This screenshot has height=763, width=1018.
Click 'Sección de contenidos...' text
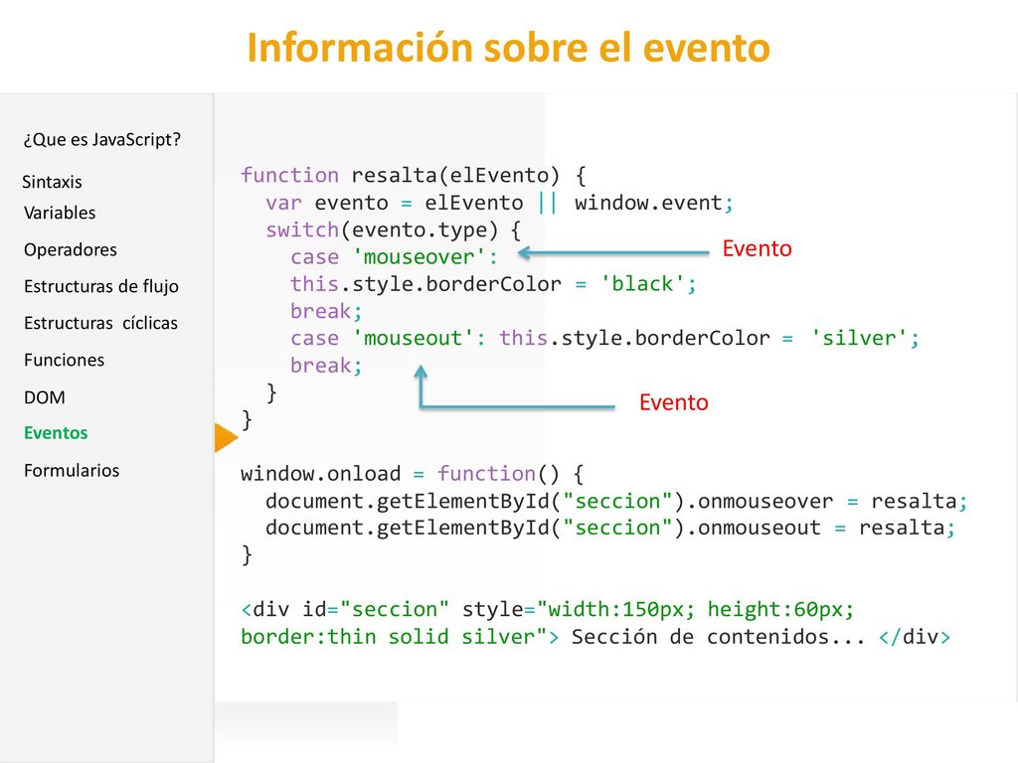click(x=719, y=637)
